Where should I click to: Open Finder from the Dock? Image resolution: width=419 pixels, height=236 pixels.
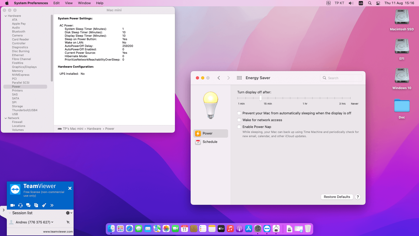click(111, 229)
